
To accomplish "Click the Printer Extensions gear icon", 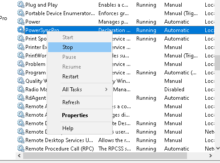I will pos(21,47).
